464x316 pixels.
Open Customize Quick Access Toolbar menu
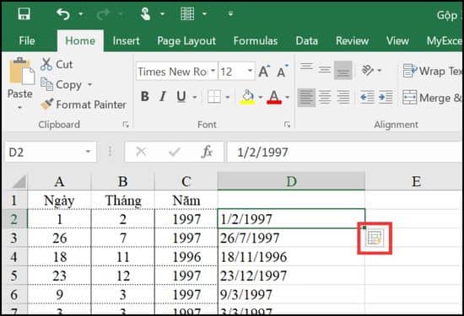point(230,13)
